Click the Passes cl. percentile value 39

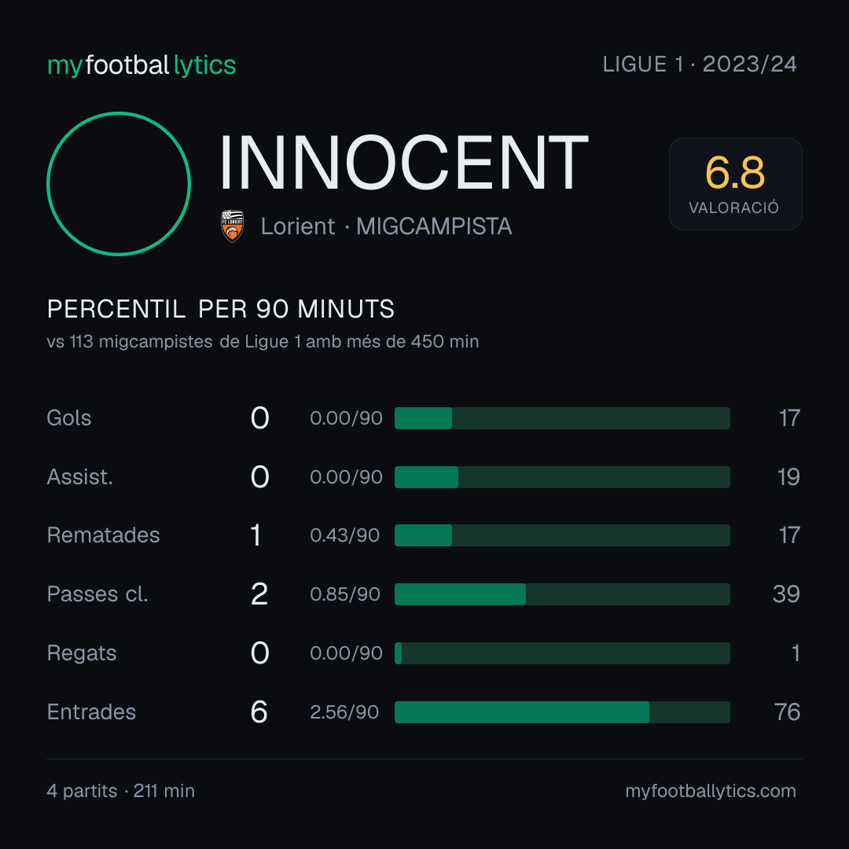click(786, 594)
